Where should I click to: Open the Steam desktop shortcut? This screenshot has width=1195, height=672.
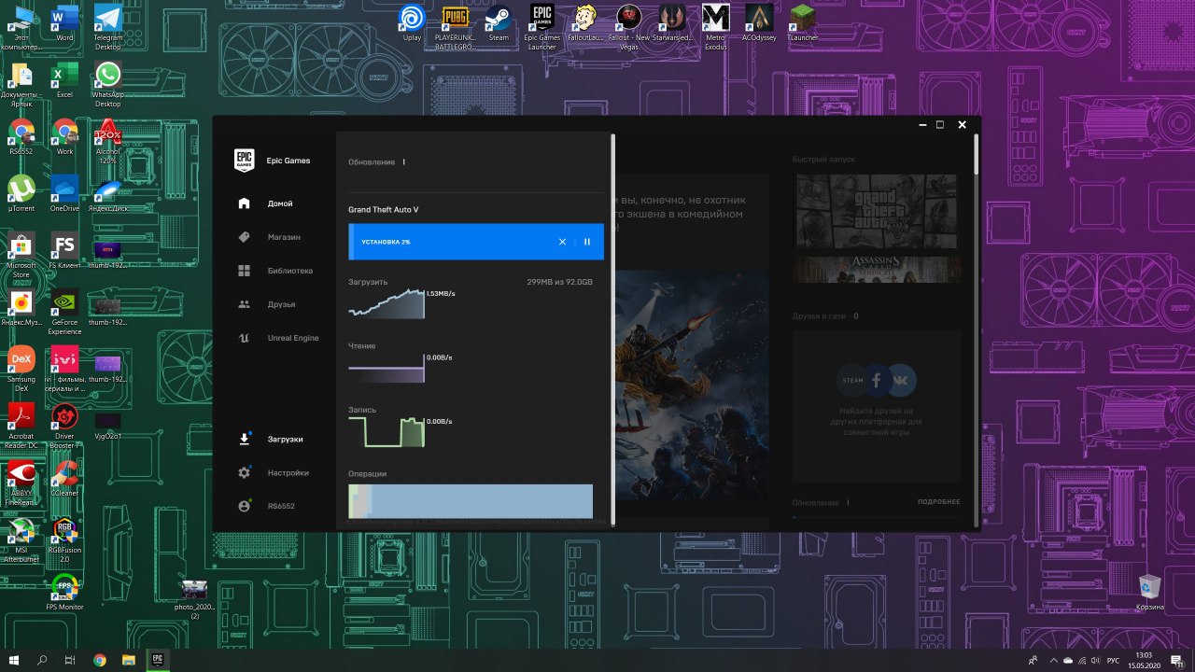tap(499, 24)
